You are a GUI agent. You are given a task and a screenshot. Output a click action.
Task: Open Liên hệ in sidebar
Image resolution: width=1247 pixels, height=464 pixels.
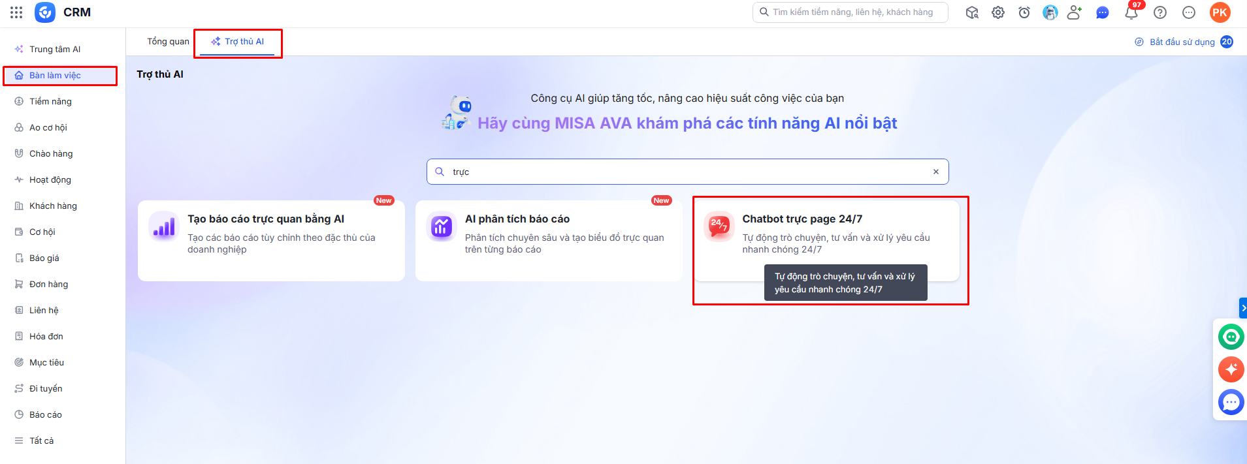pos(63,310)
